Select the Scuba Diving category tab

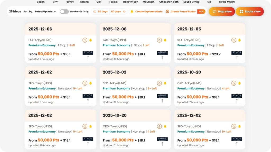point(191,2)
